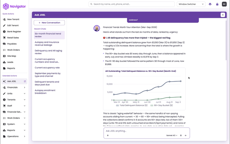Screen dimensions: 230x144
Task: Click the lock icon in top bar
Action: pyautogui.click(x=217, y=4)
